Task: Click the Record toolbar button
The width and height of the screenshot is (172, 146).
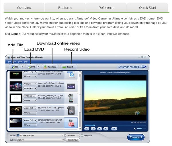Action: pyautogui.click(x=69, y=67)
